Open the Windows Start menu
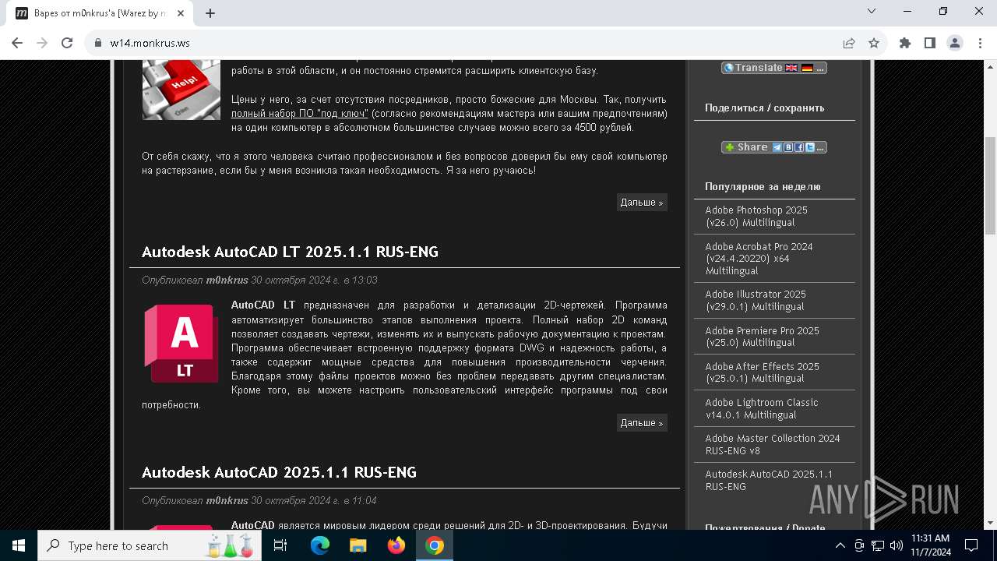 coord(19,545)
